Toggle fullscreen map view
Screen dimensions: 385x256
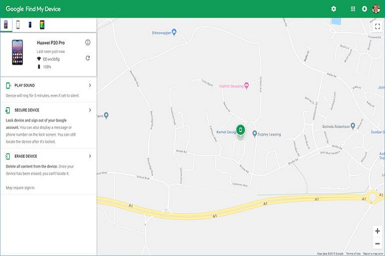click(x=378, y=26)
